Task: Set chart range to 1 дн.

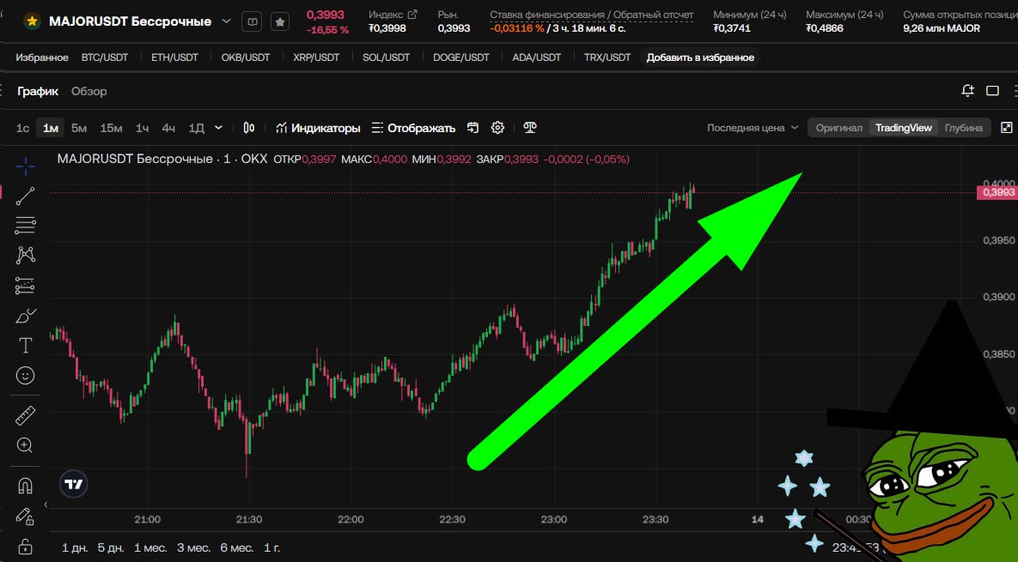Action: click(75, 547)
